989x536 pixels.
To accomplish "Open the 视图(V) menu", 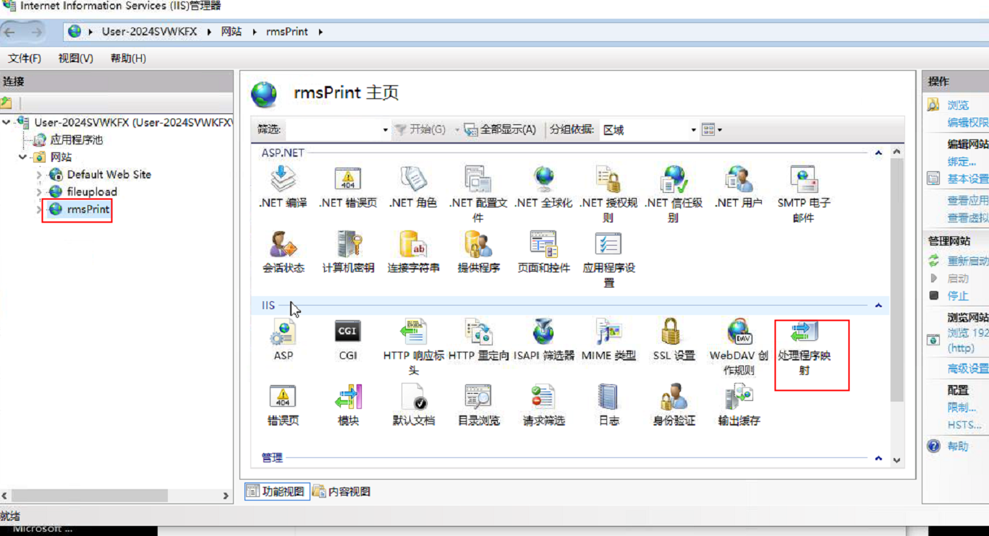I will click(75, 58).
